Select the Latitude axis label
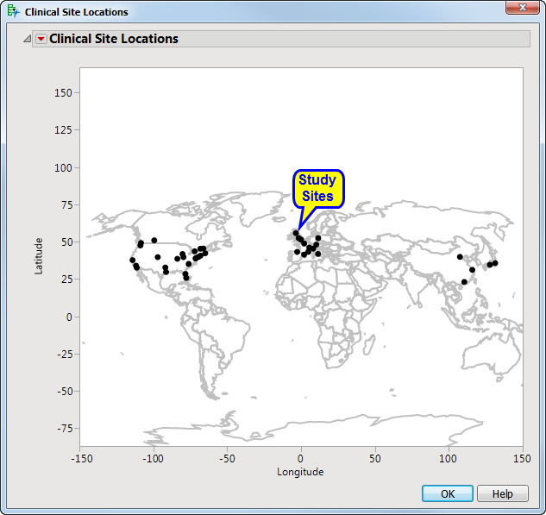 pyautogui.click(x=39, y=256)
